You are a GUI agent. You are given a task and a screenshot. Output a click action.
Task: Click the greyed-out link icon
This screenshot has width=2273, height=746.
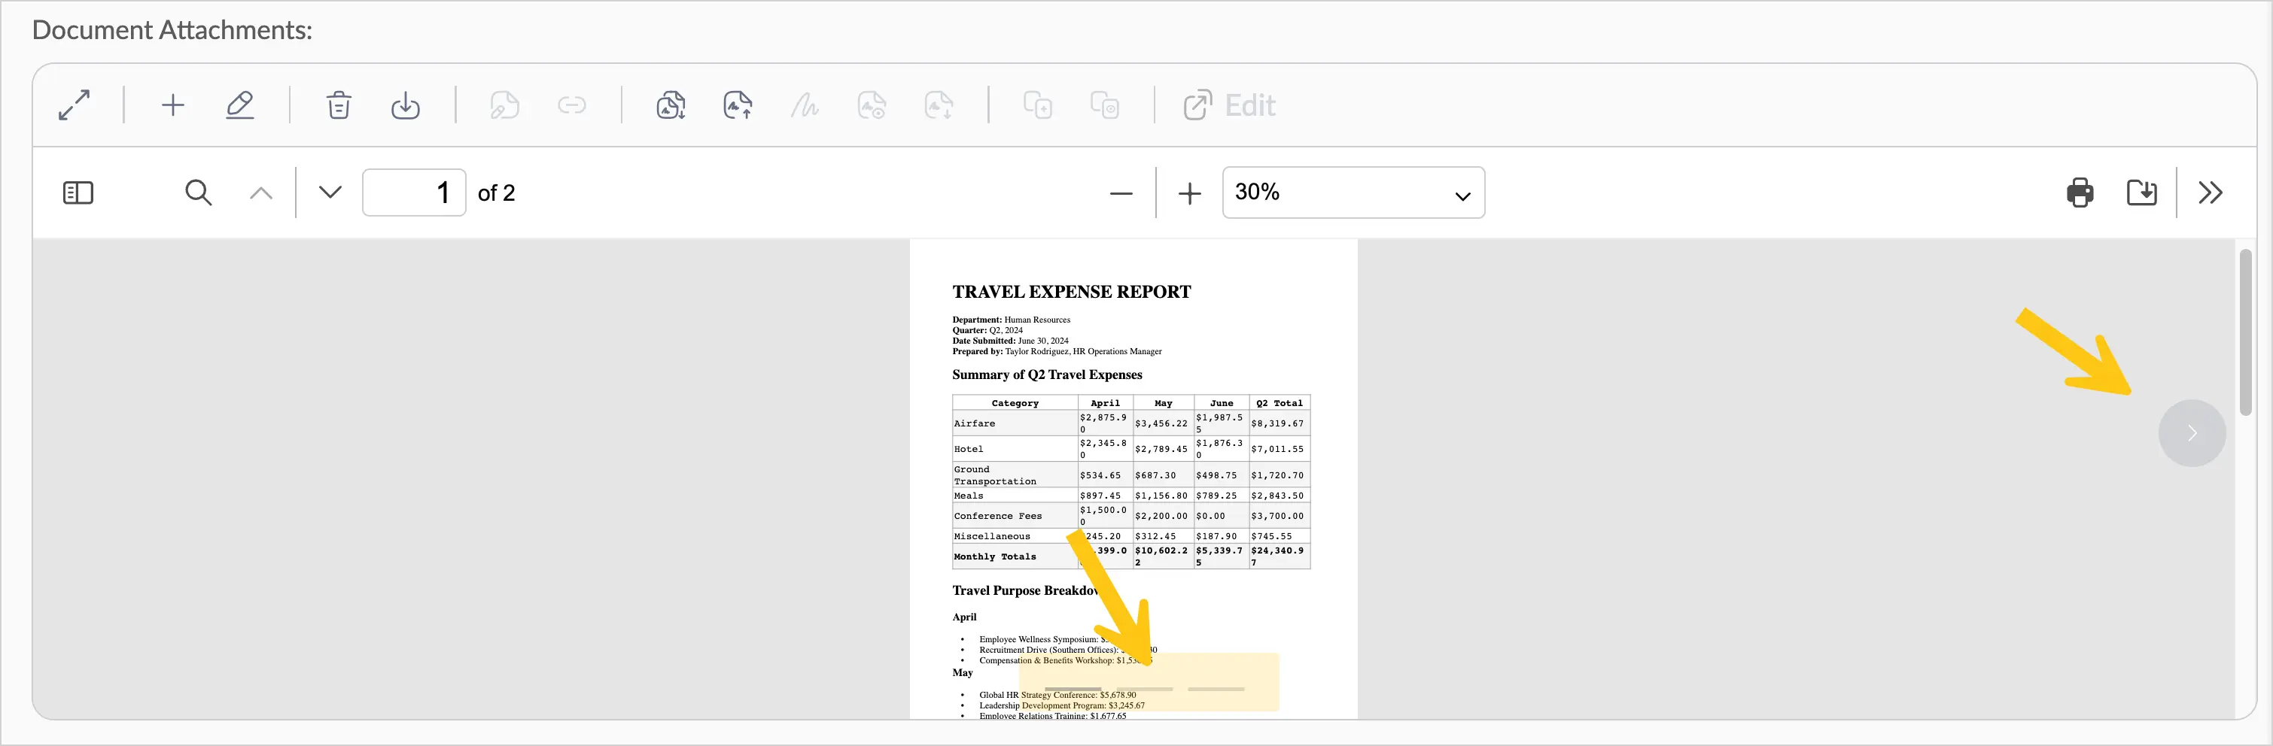click(572, 105)
